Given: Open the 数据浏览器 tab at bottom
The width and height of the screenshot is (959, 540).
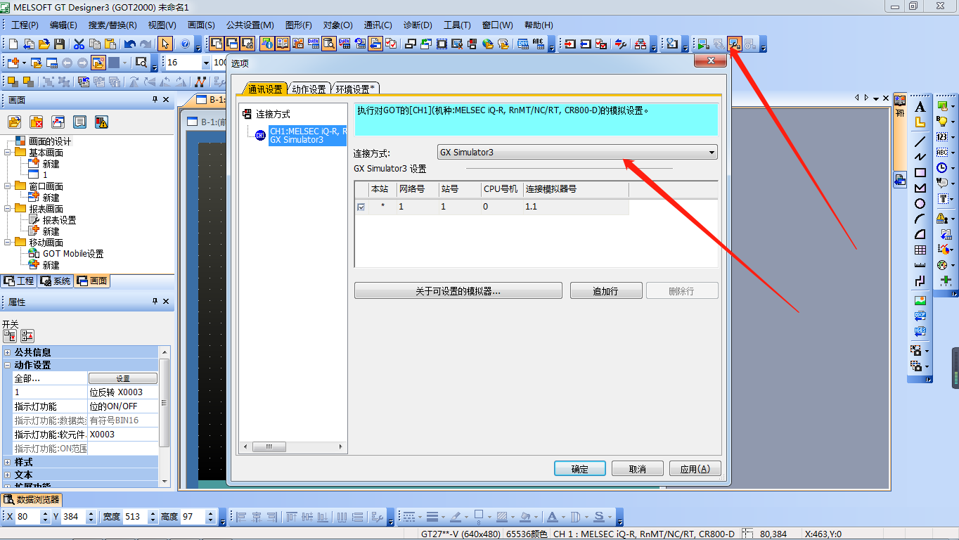Looking at the screenshot, I should coord(32,500).
